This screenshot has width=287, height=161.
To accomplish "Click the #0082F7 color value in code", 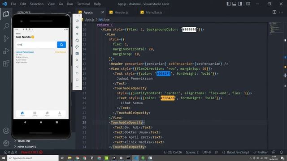I will [x=163, y=73].
